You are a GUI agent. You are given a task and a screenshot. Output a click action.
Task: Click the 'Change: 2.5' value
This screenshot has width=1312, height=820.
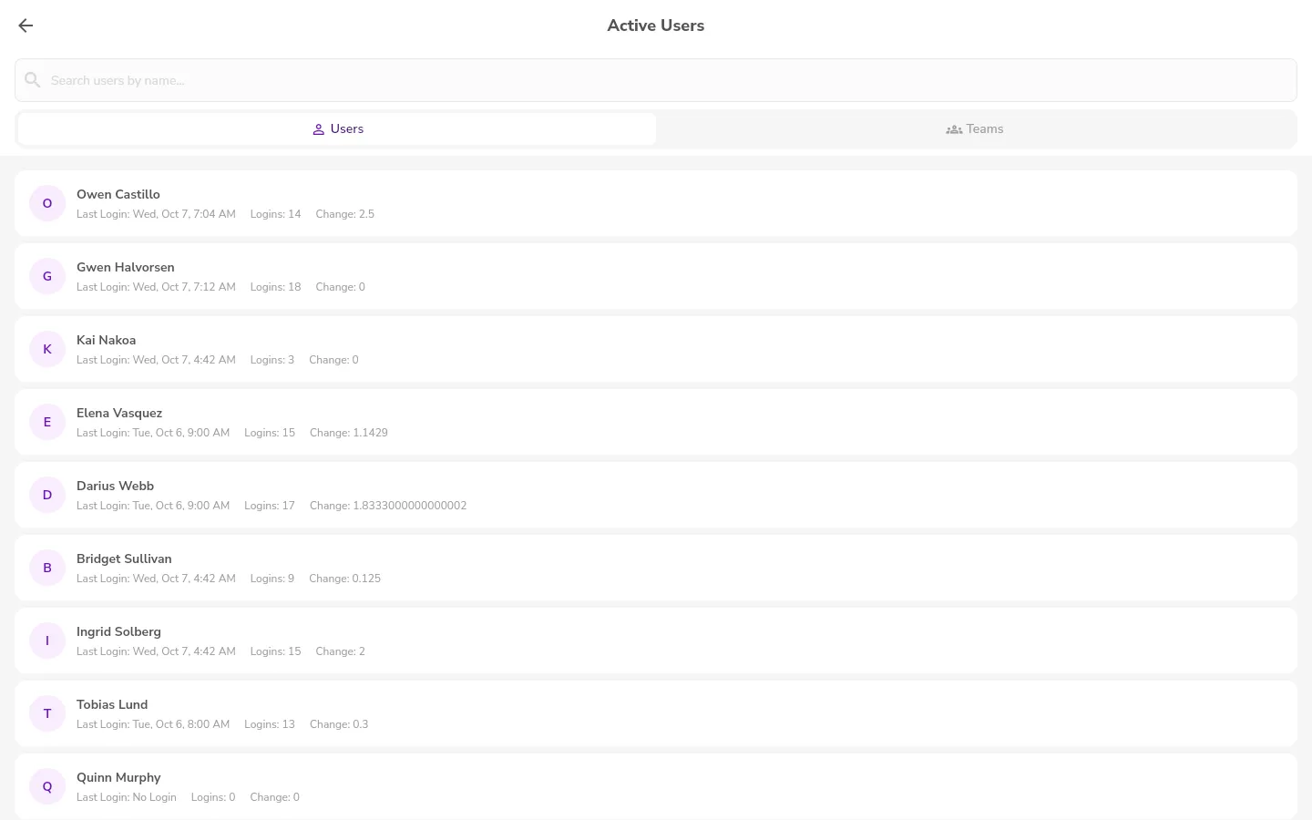coord(345,214)
